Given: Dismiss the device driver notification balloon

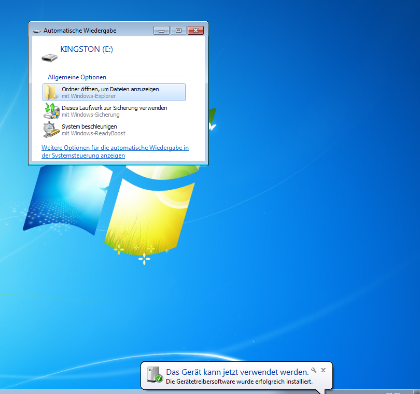Looking at the screenshot, I should [x=324, y=370].
